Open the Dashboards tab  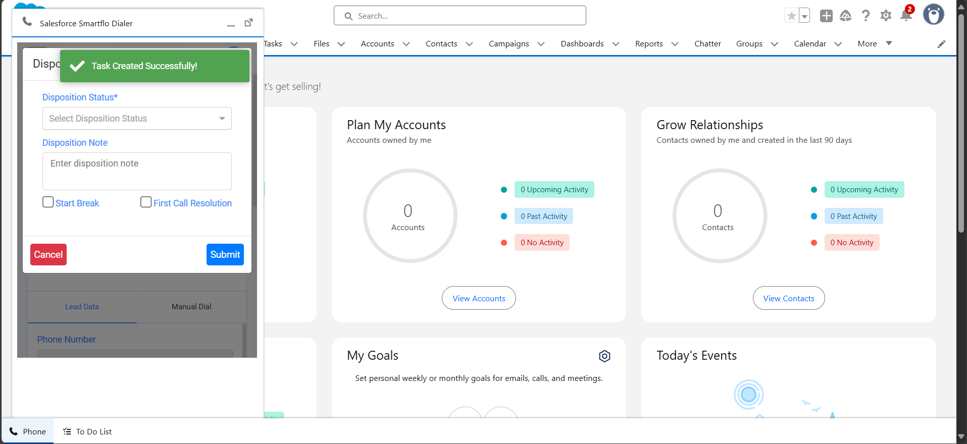click(x=582, y=44)
